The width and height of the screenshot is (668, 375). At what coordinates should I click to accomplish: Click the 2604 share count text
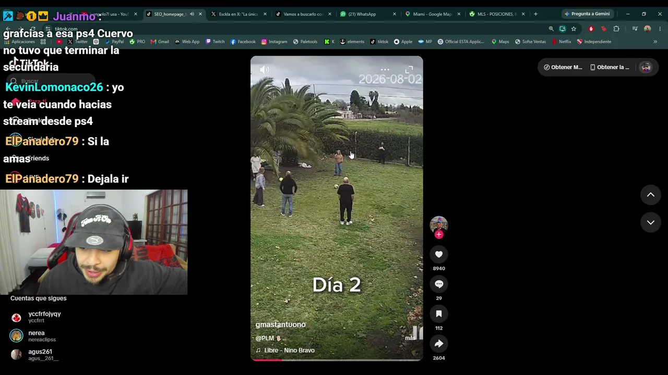click(x=439, y=358)
